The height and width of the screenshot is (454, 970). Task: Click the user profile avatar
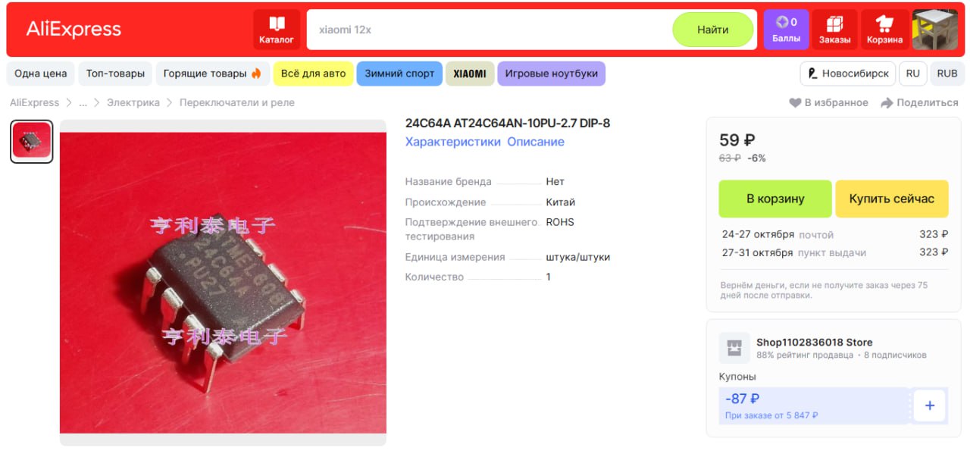[935, 30]
